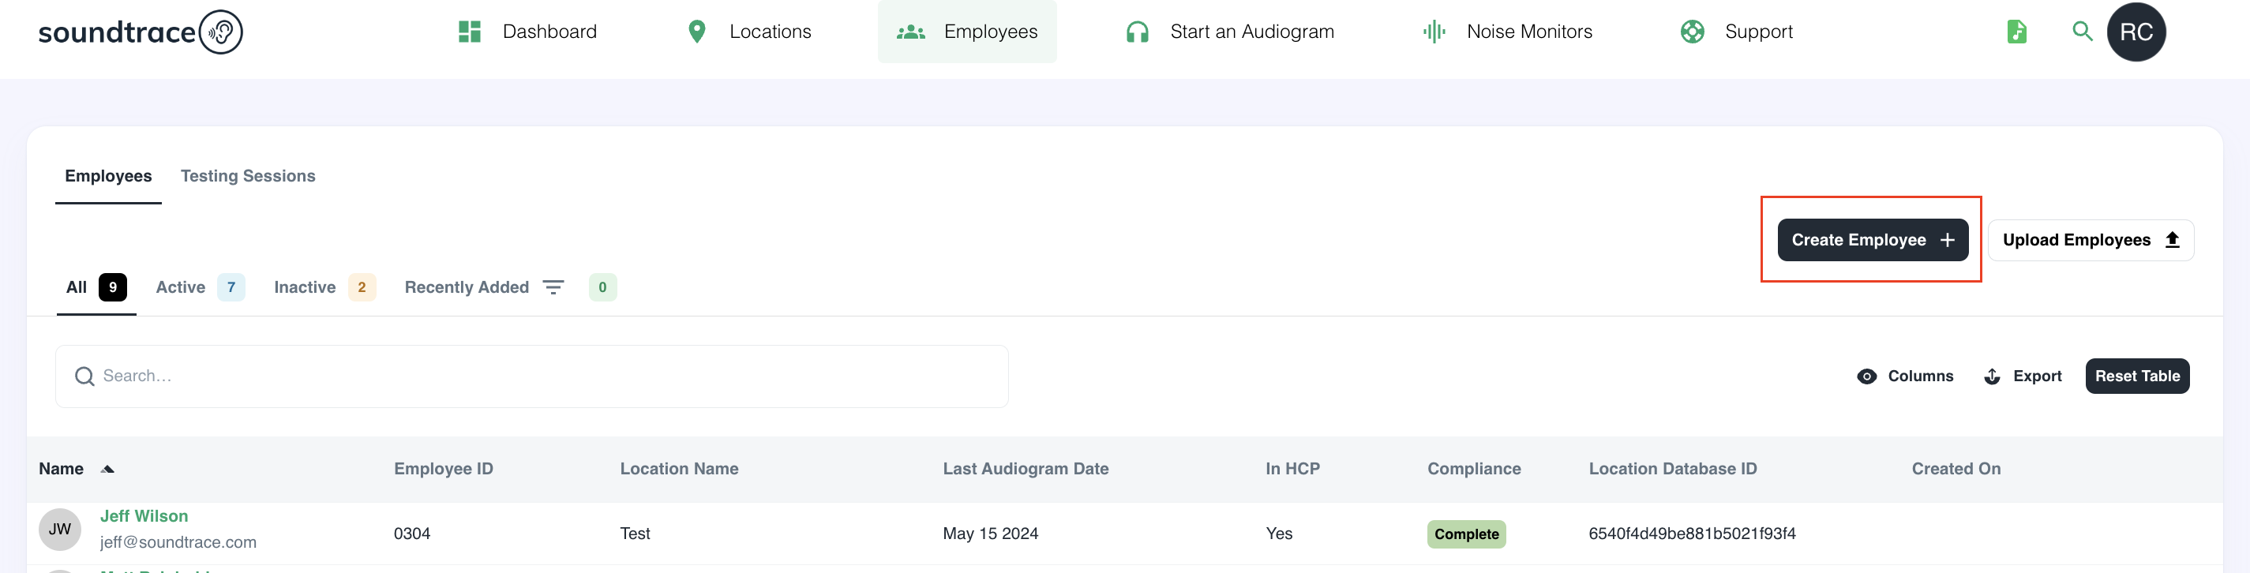
Task: Open Support menu item
Action: tap(1736, 32)
